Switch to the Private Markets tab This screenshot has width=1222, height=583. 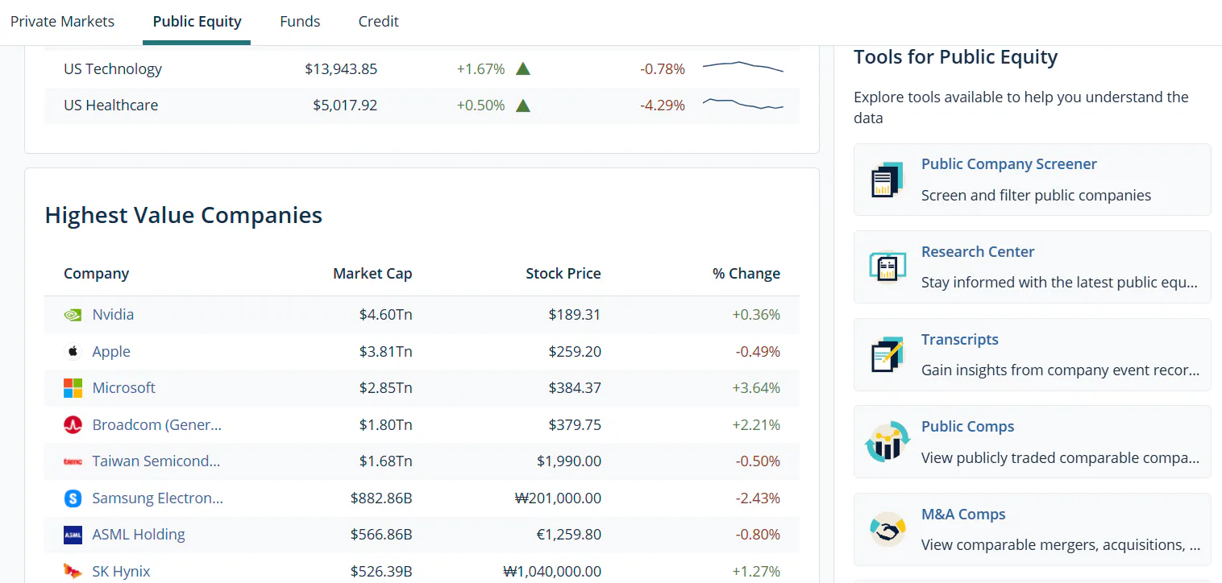(62, 22)
